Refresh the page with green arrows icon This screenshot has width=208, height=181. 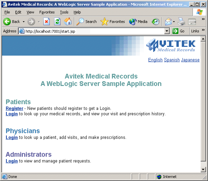pos(57,22)
